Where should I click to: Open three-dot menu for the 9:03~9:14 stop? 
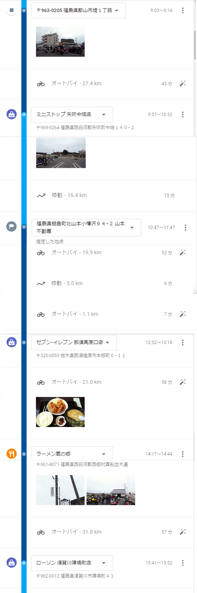[183, 11]
